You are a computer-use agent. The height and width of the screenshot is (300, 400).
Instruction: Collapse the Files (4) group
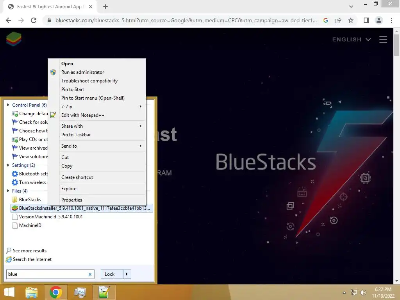[x=8, y=191]
